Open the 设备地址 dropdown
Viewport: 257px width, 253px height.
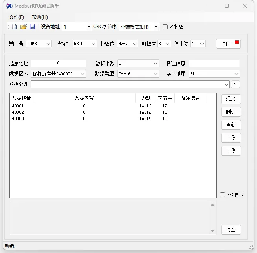[89, 27]
